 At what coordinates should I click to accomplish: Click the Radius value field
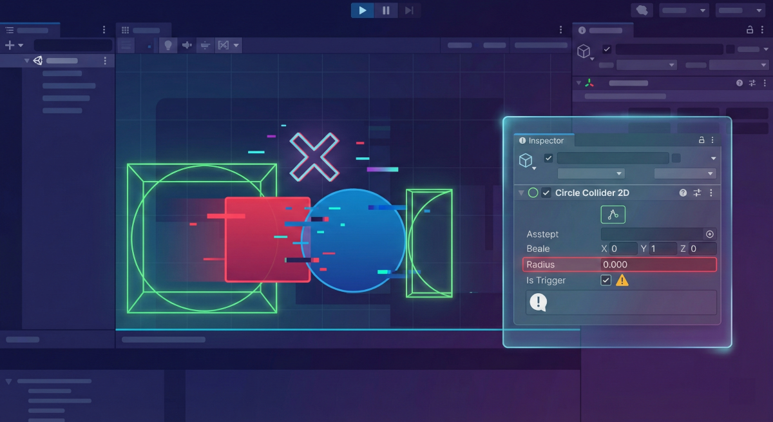pyautogui.click(x=657, y=264)
